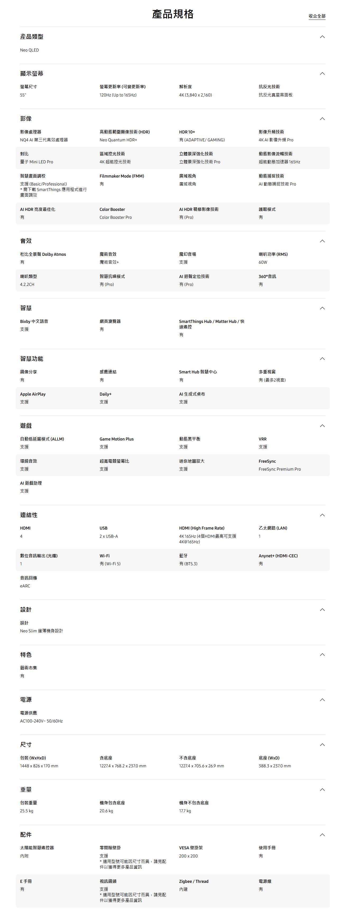Click the chevron icon for 智慧功能
Image resolution: width=338 pixels, height=918 pixels.
click(322, 359)
